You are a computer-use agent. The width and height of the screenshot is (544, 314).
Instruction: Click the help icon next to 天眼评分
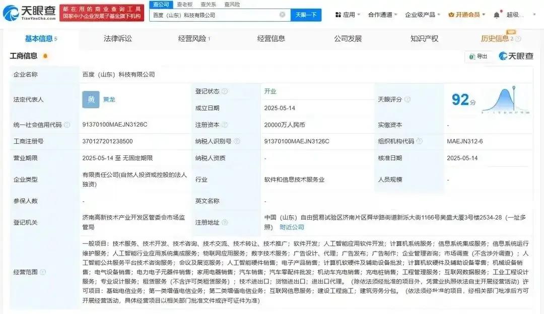[407, 99]
